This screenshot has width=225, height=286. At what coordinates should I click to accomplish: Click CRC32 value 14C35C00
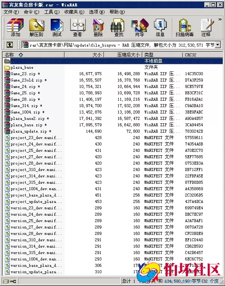194,74
